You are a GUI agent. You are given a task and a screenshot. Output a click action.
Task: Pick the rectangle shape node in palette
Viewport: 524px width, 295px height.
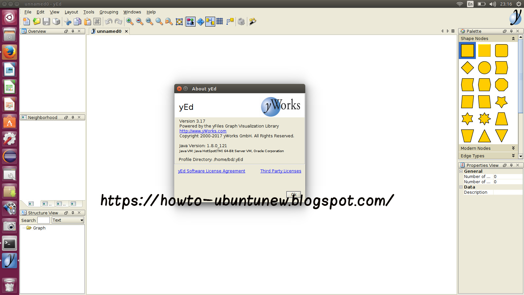467,51
